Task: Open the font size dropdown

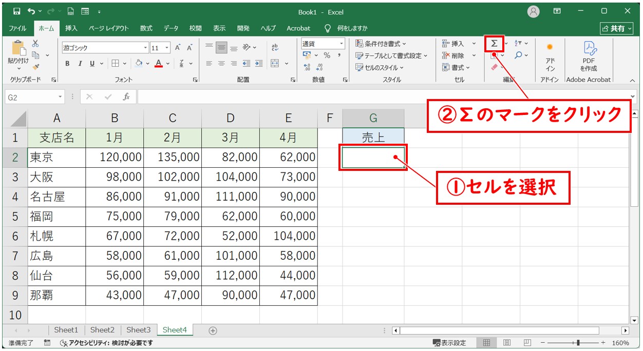Action: pyautogui.click(x=167, y=48)
